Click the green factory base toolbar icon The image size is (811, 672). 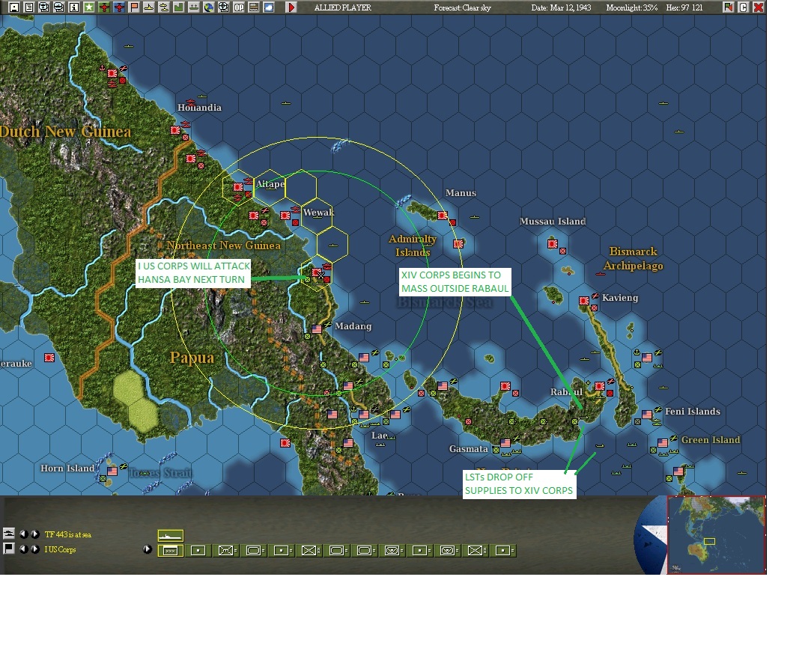(x=179, y=7)
